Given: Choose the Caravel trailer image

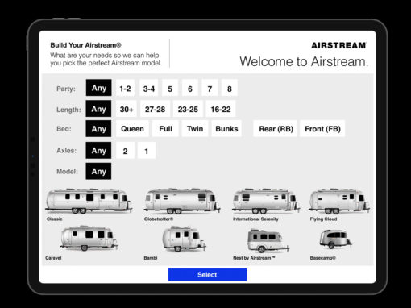Looking at the screenshot, I should [89, 238].
